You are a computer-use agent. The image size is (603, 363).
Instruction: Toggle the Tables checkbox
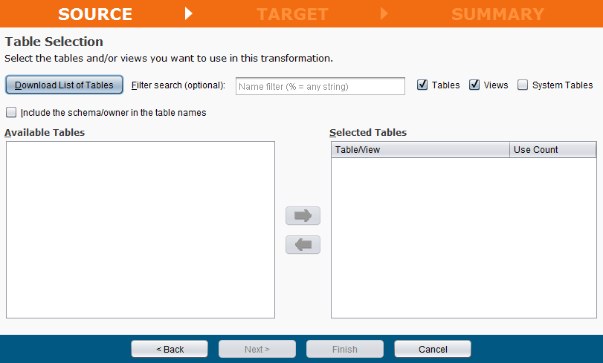(x=422, y=85)
